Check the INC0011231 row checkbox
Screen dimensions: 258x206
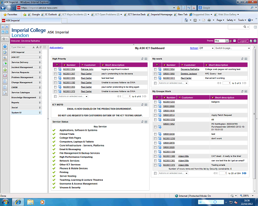point(155,102)
